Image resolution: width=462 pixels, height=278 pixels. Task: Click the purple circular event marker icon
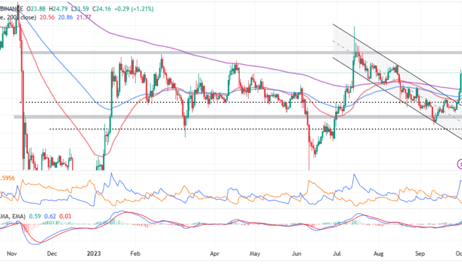[459, 164]
